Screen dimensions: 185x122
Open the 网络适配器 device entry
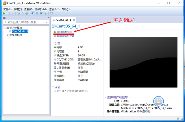63,64
